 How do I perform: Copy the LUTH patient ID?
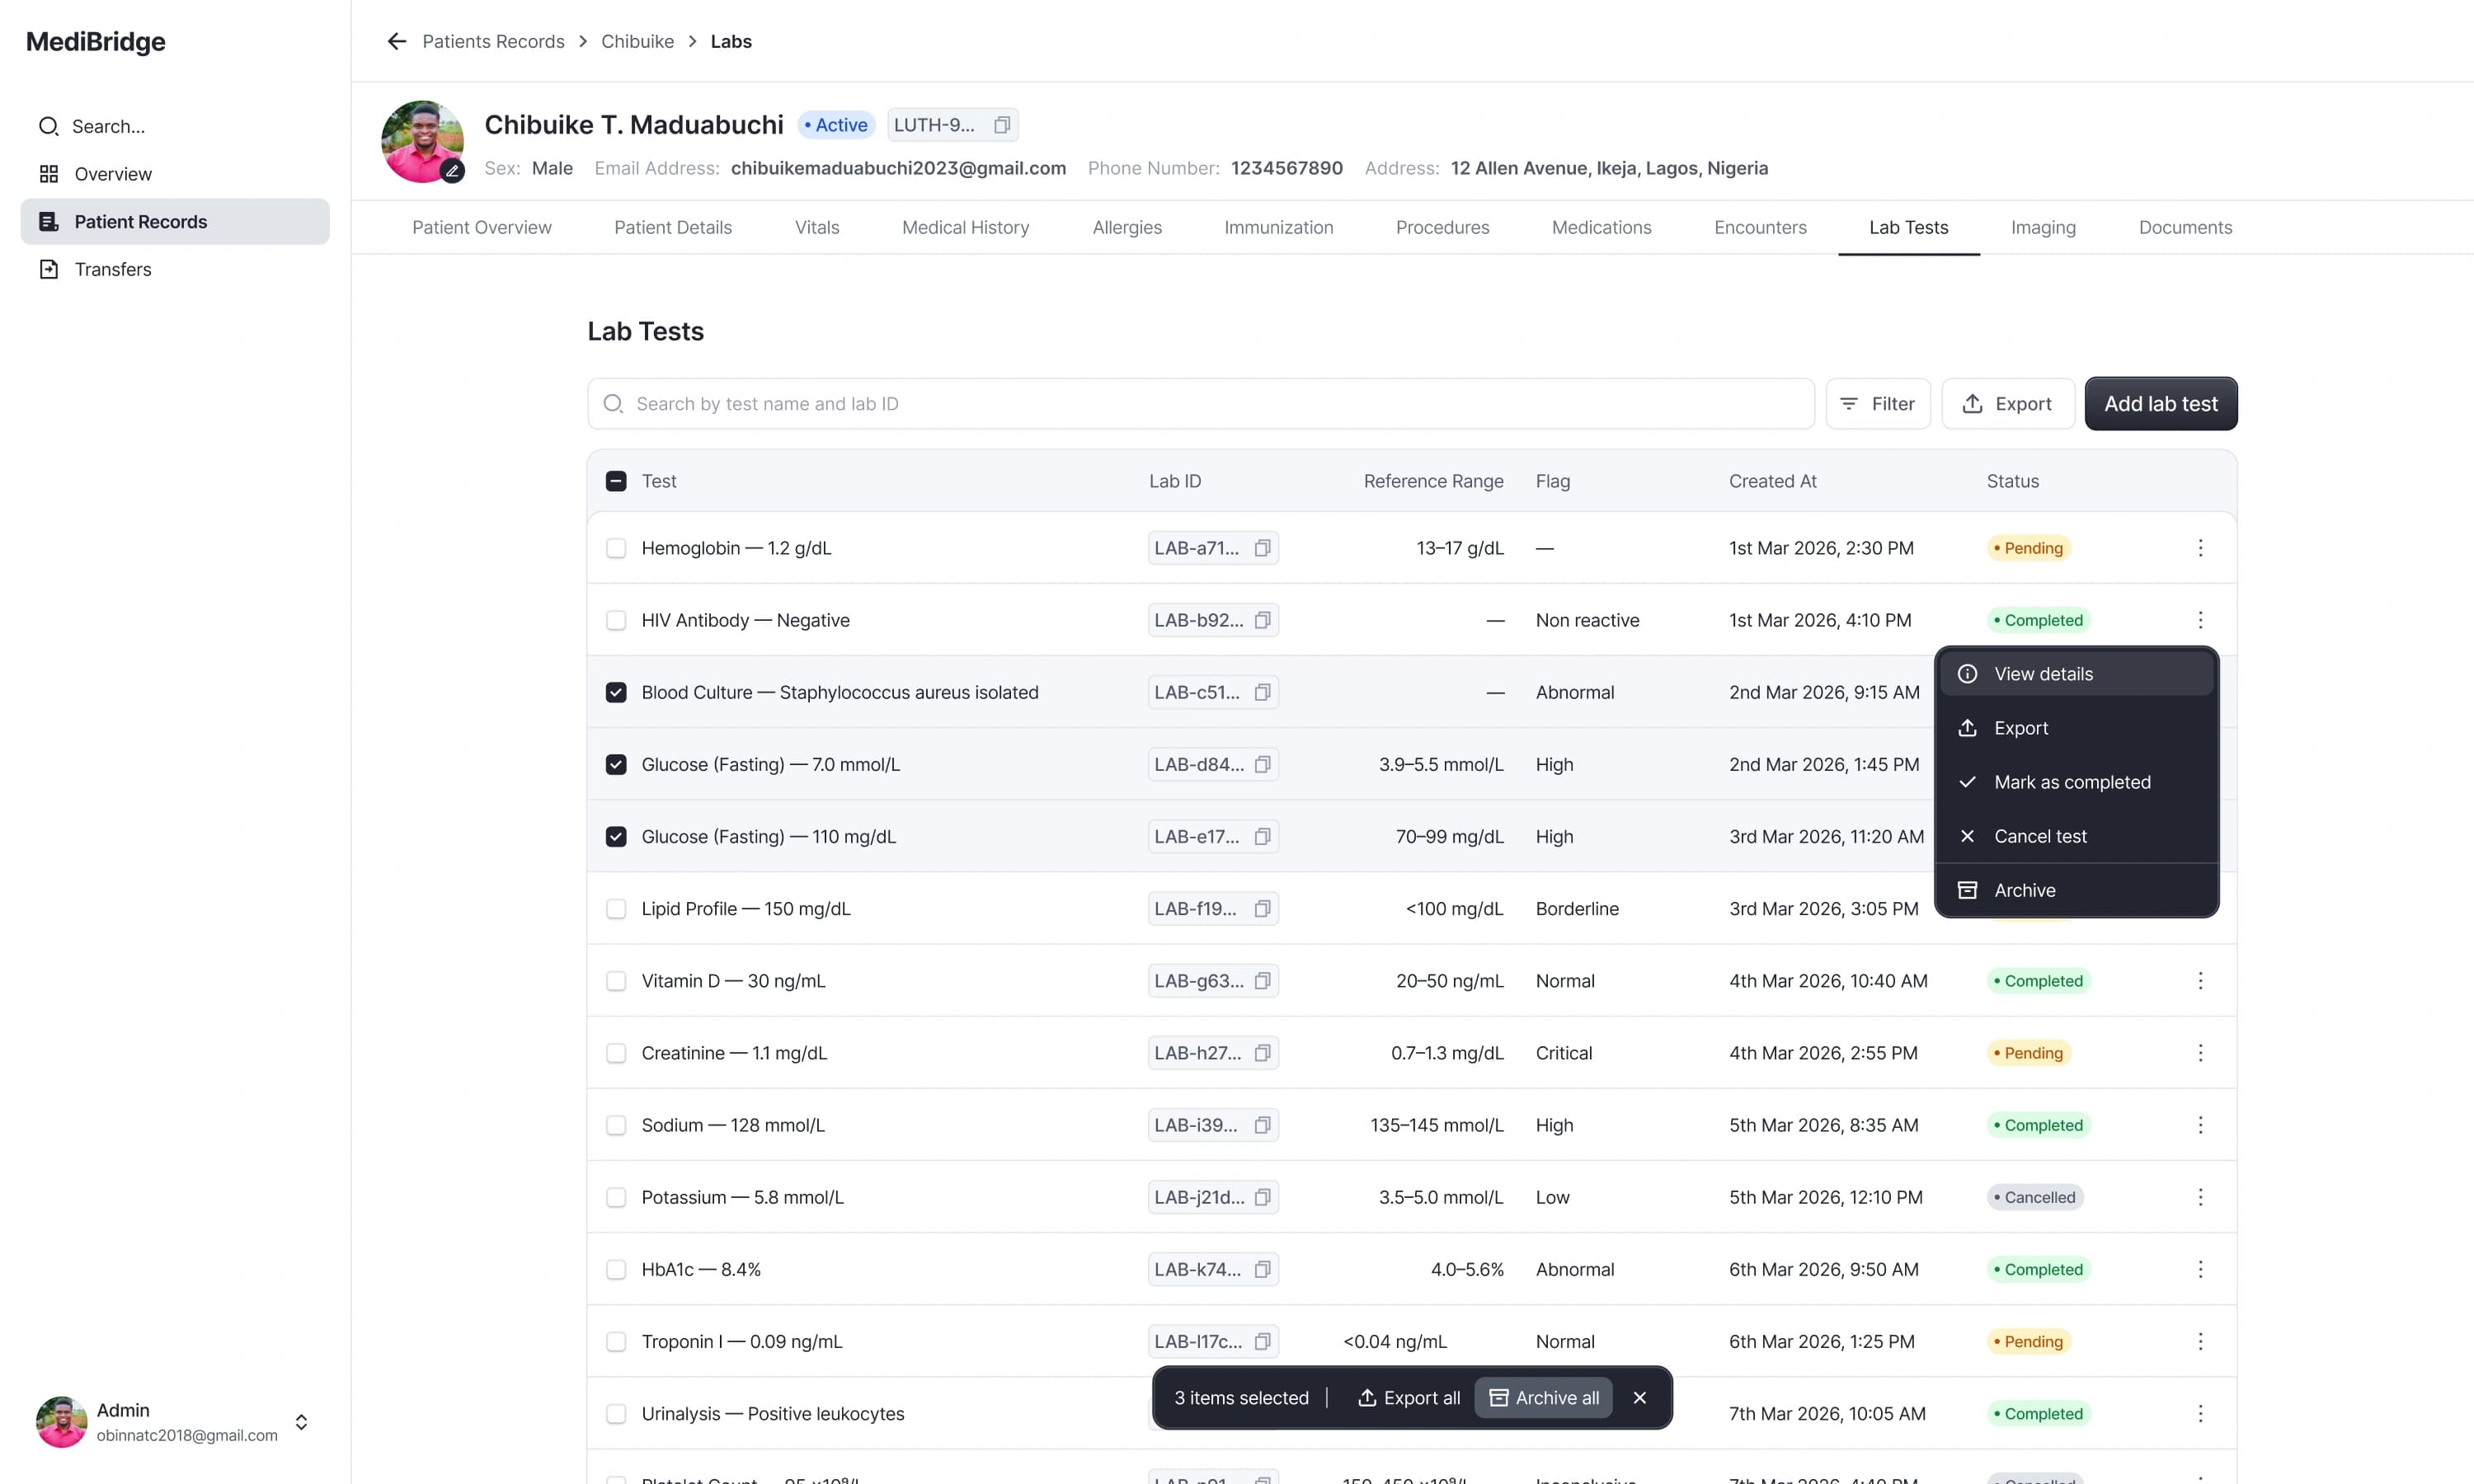pyautogui.click(x=1001, y=125)
